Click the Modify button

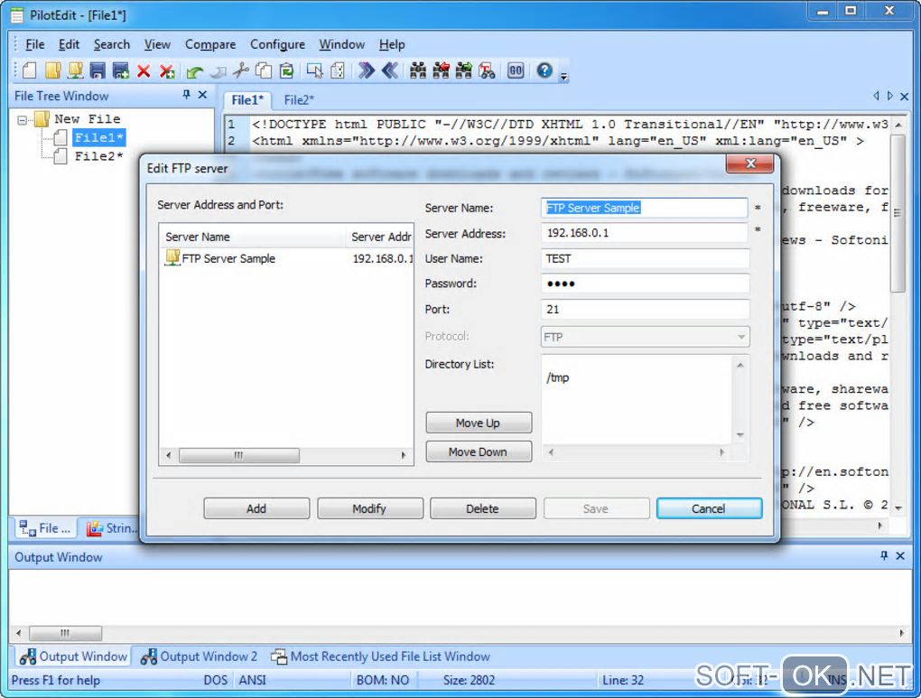tap(369, 508)
